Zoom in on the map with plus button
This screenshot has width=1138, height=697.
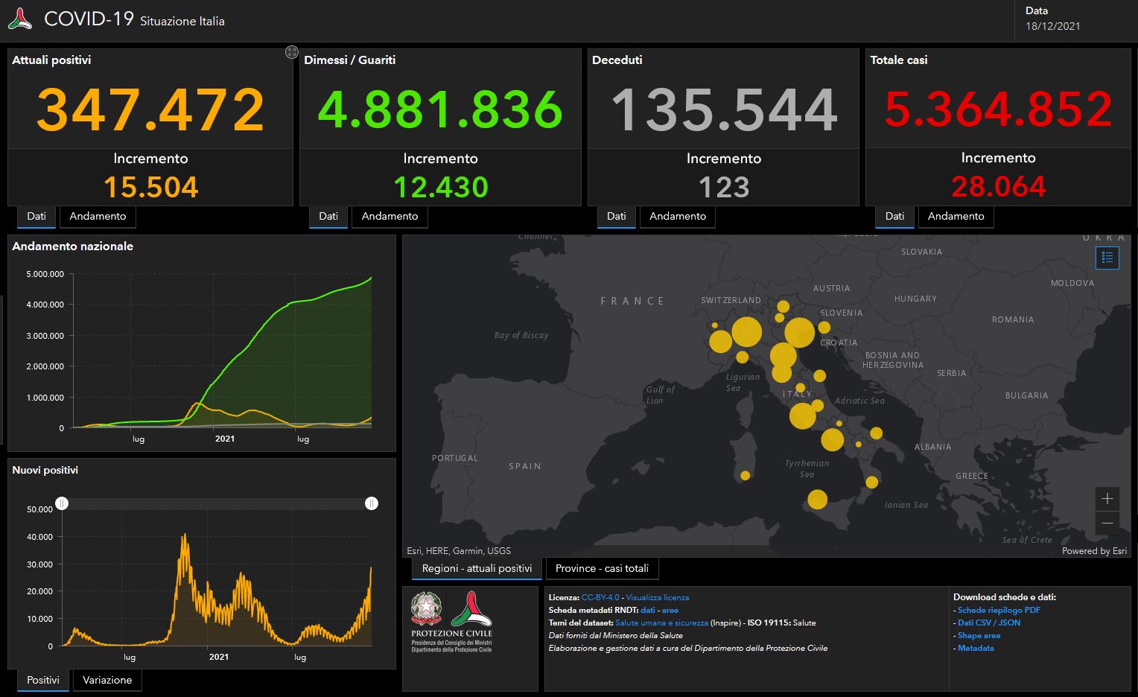[x=1107, y=498]
